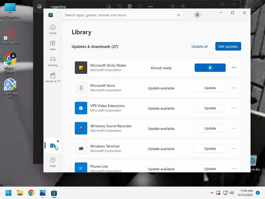Viewport: 265px width, 199px height.
Task: Click the edit image icon in Photos window
Action: tap(109, 6)
